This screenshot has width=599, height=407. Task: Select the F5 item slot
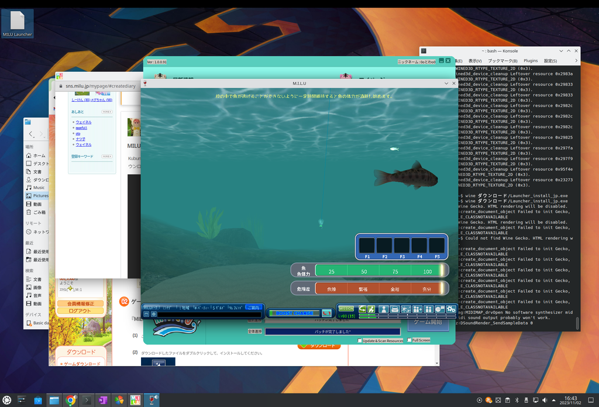point(436,246)
